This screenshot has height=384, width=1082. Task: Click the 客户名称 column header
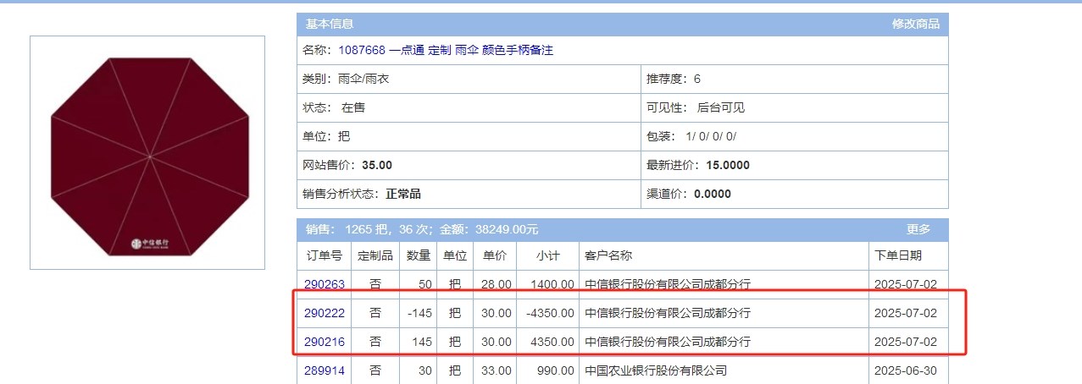724,255
